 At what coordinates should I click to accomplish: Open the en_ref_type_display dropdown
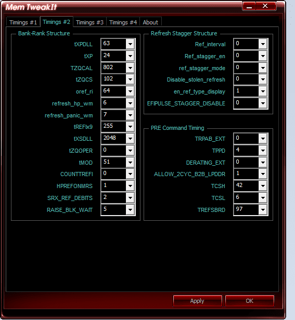point(263,91)
